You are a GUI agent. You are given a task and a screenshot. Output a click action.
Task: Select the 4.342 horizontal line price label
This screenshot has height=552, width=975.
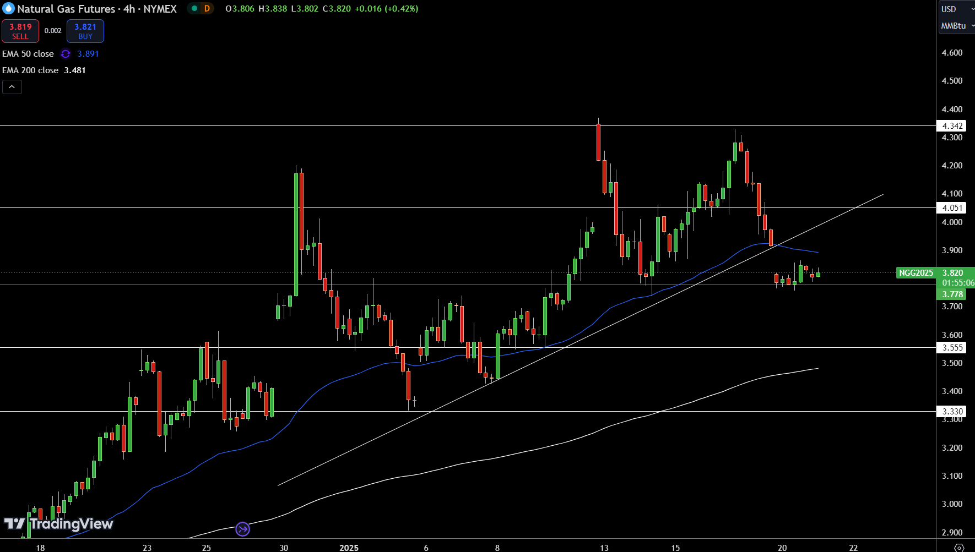(x=951, y=126)
